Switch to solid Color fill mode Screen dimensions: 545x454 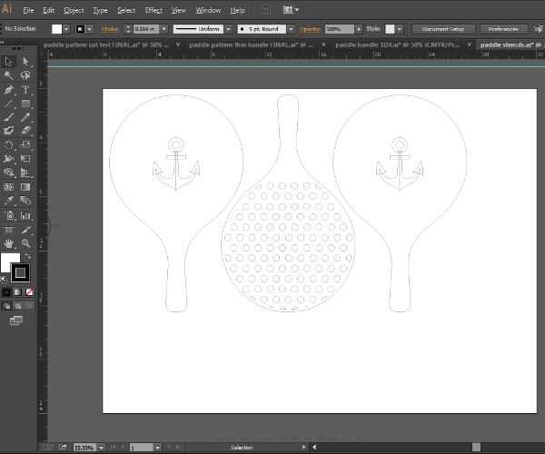(x=7, y=292)
